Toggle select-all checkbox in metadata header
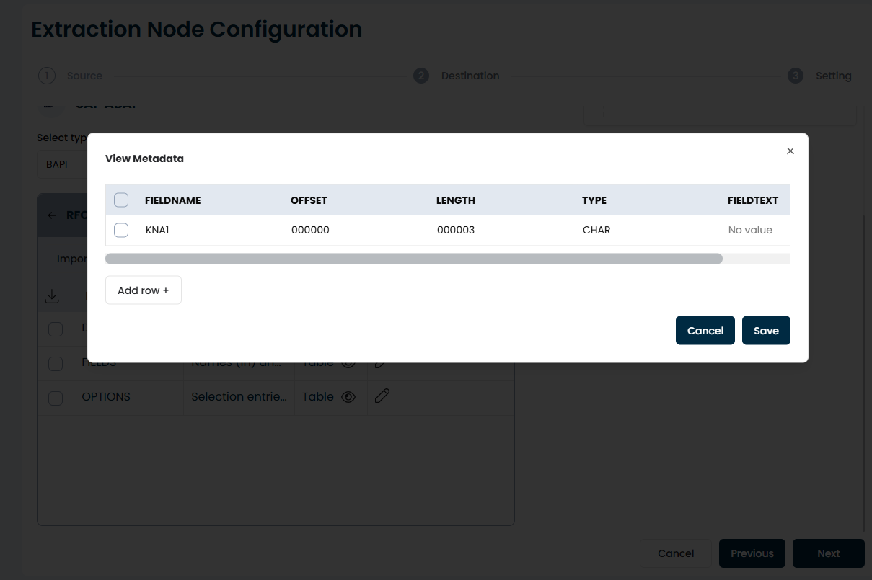This screenshot has height=580, width=872. click(121, 200)
